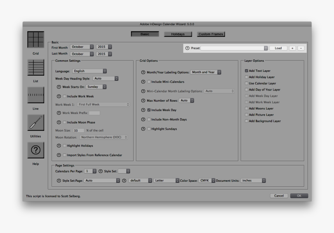Open First Month October dropdown

coord(82,47)
